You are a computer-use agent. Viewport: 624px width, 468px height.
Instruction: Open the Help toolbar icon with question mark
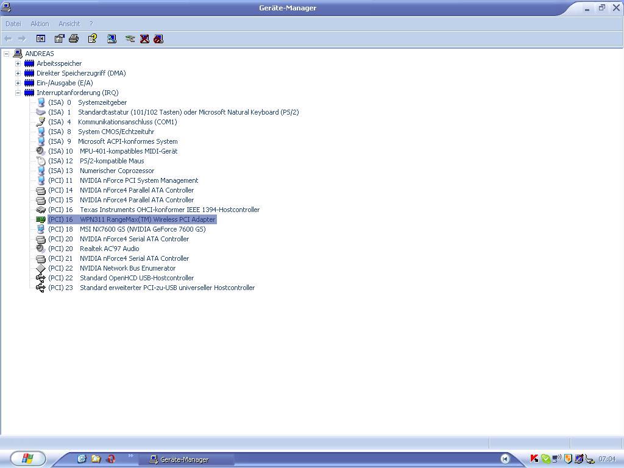point(93,38)
